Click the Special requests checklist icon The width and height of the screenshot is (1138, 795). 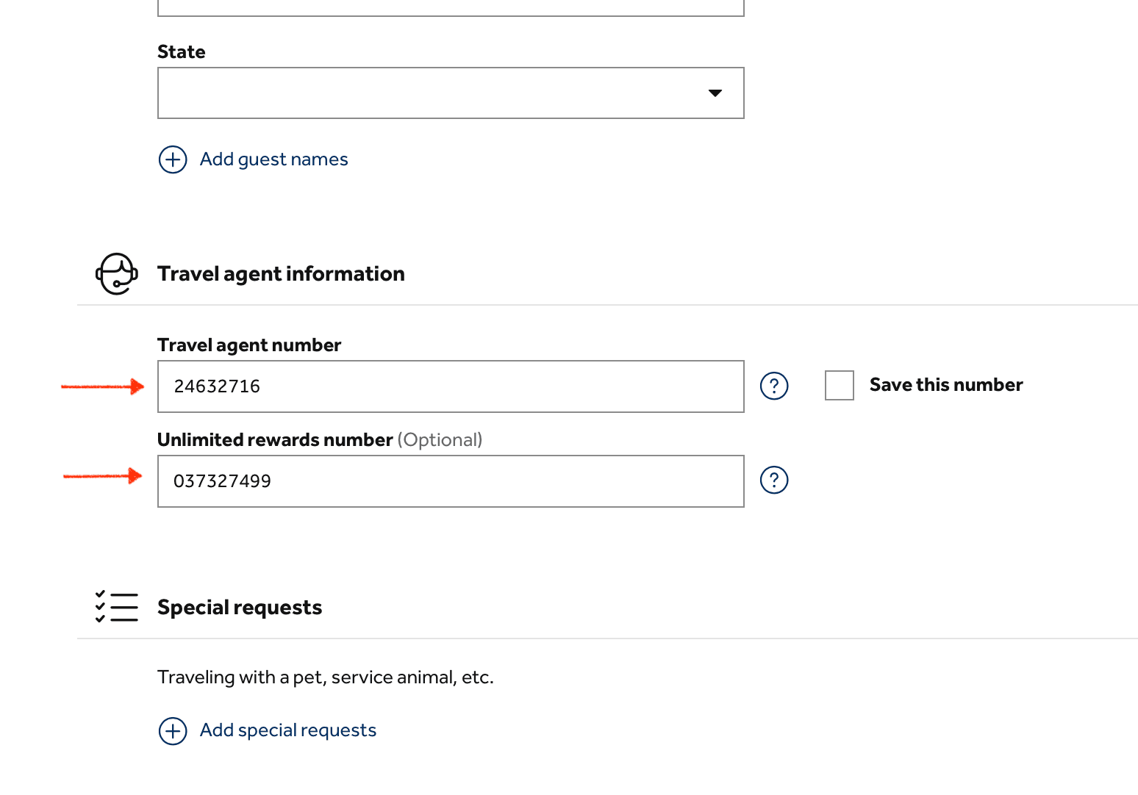coord(116,607)
